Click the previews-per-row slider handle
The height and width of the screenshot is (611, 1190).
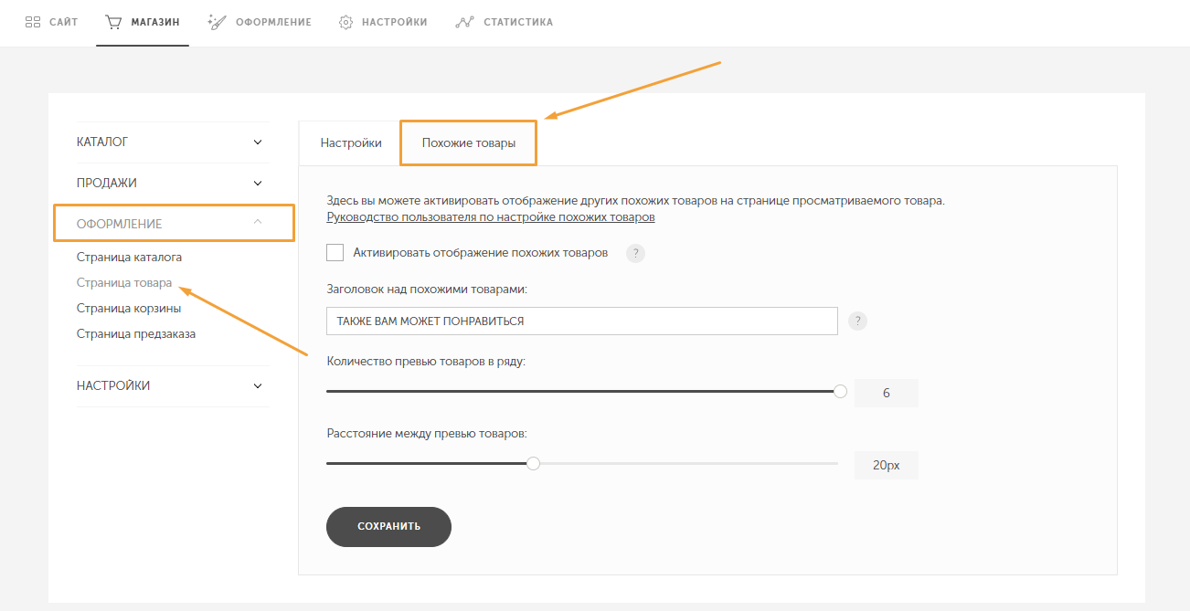840,391
